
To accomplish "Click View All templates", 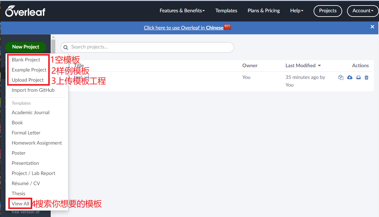I will coord(20,203).
